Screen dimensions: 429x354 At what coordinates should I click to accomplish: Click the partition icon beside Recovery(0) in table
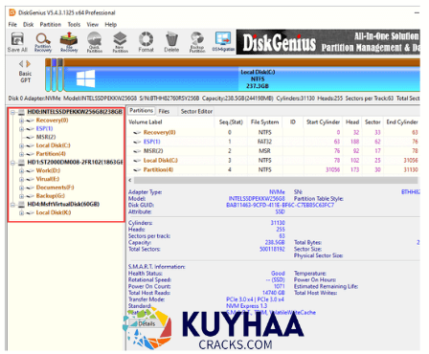tap(137, 132)
